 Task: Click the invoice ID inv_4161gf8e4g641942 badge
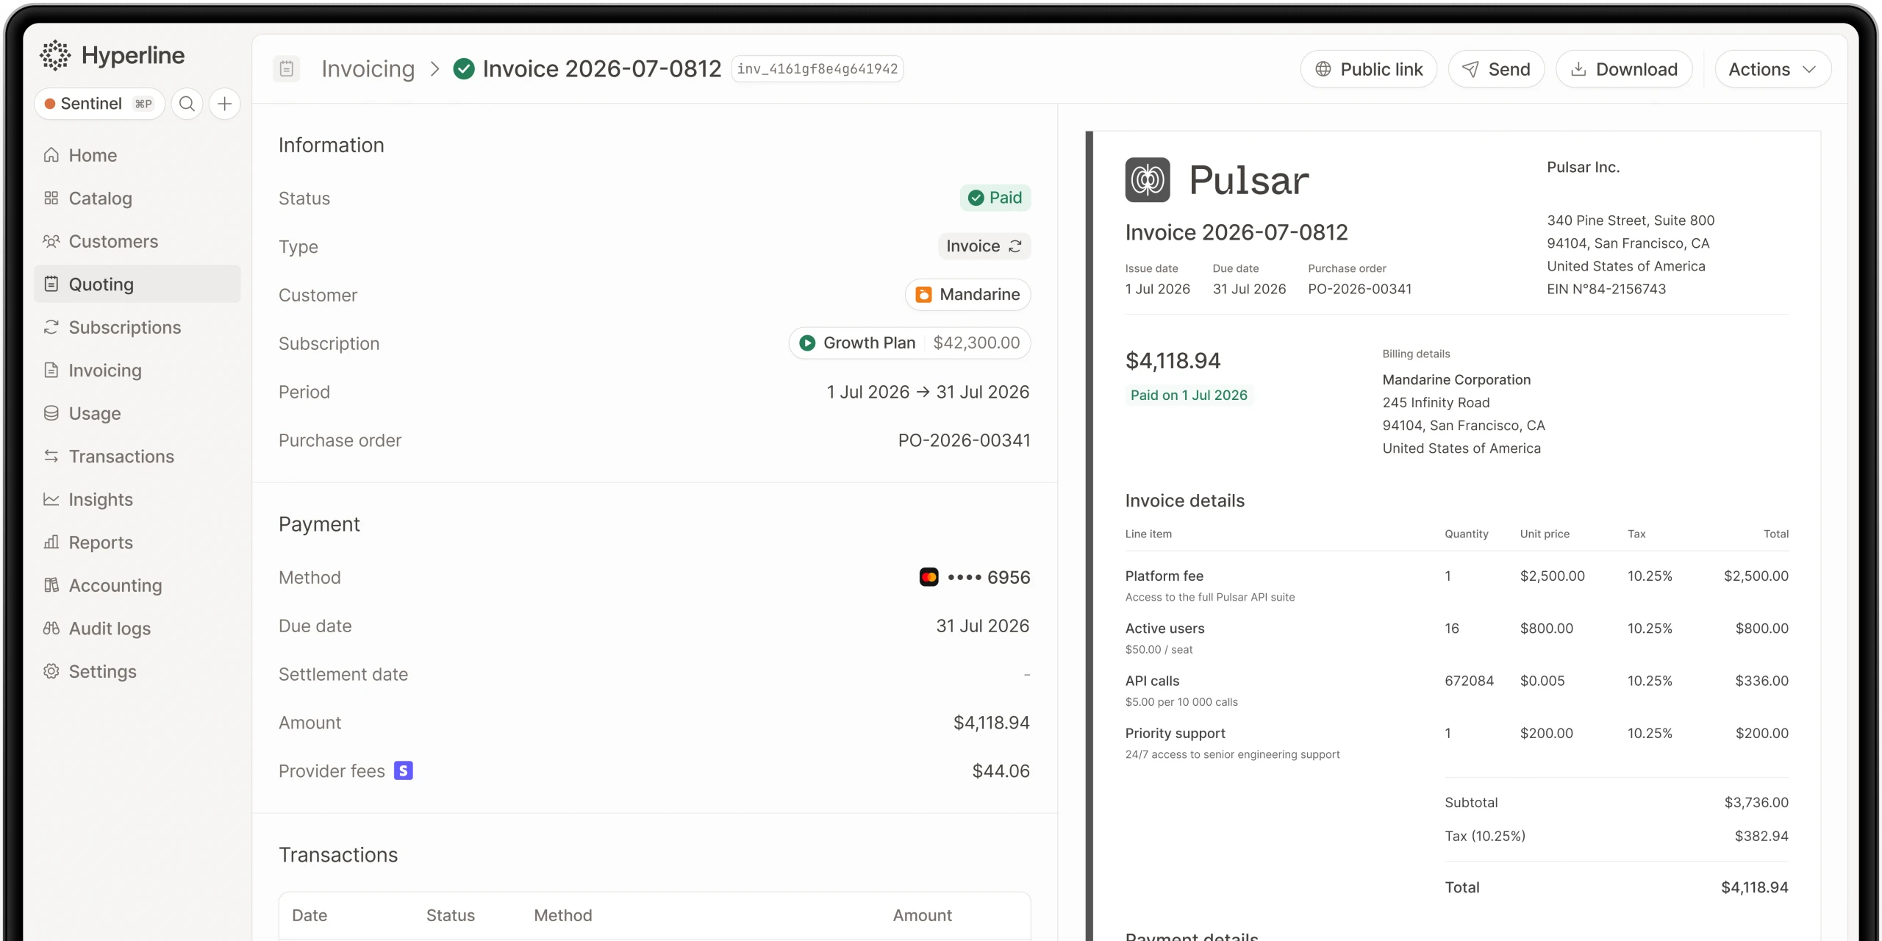tap(817, 69)
